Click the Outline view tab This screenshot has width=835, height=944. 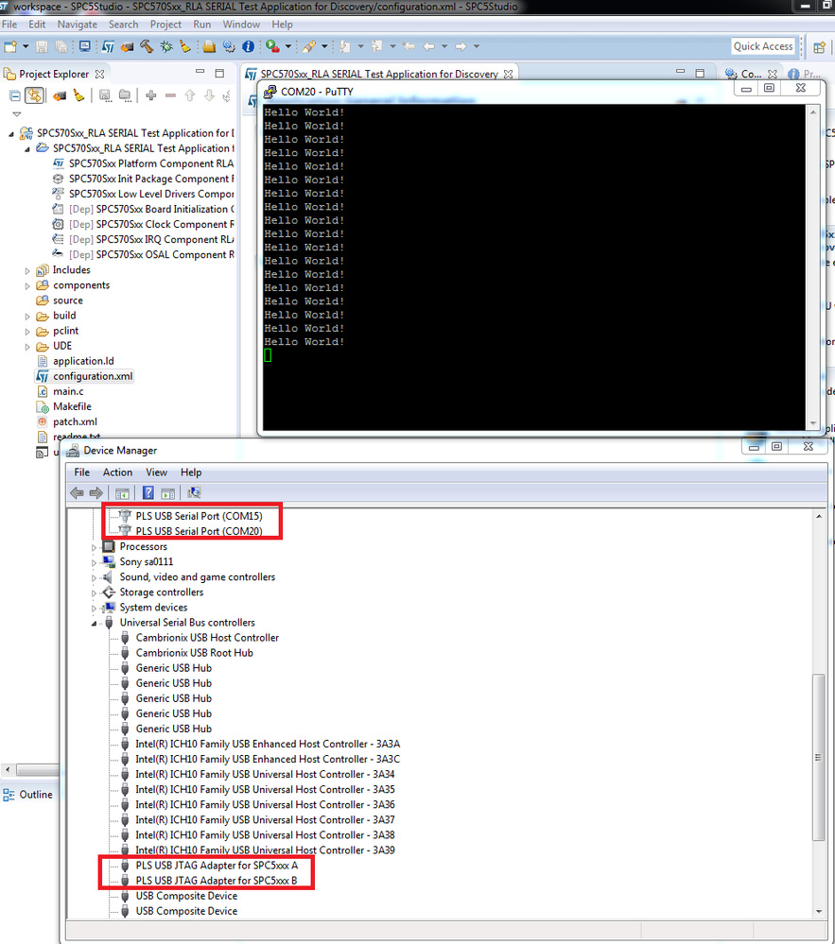[27, 795]
